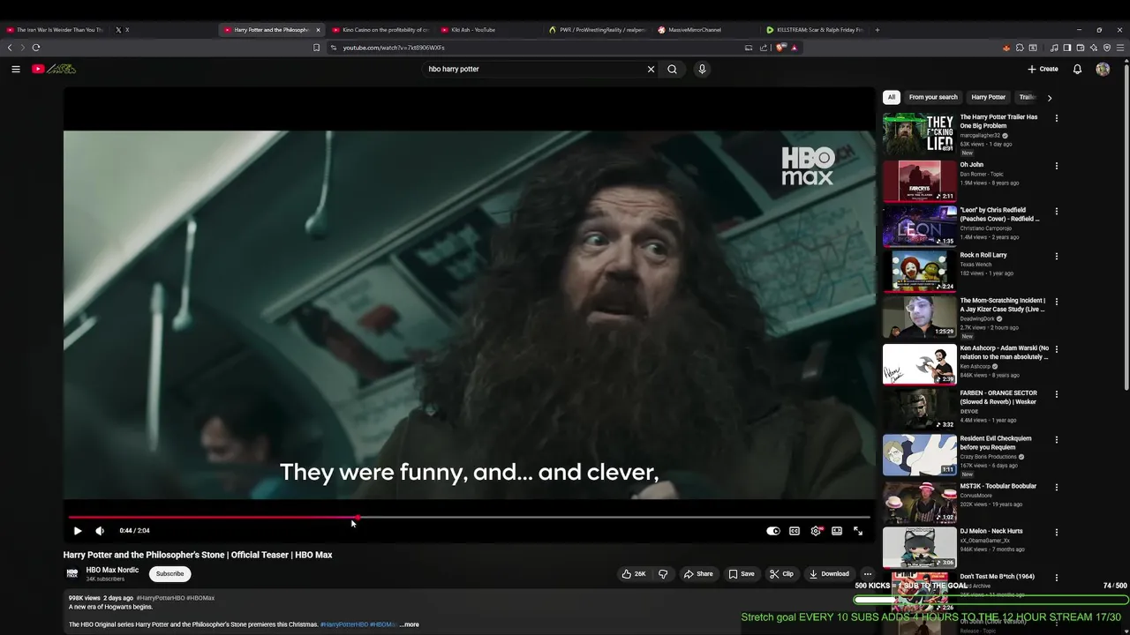
Task: Run the search with the magnifier button
Action: click(x=672, y=69)
